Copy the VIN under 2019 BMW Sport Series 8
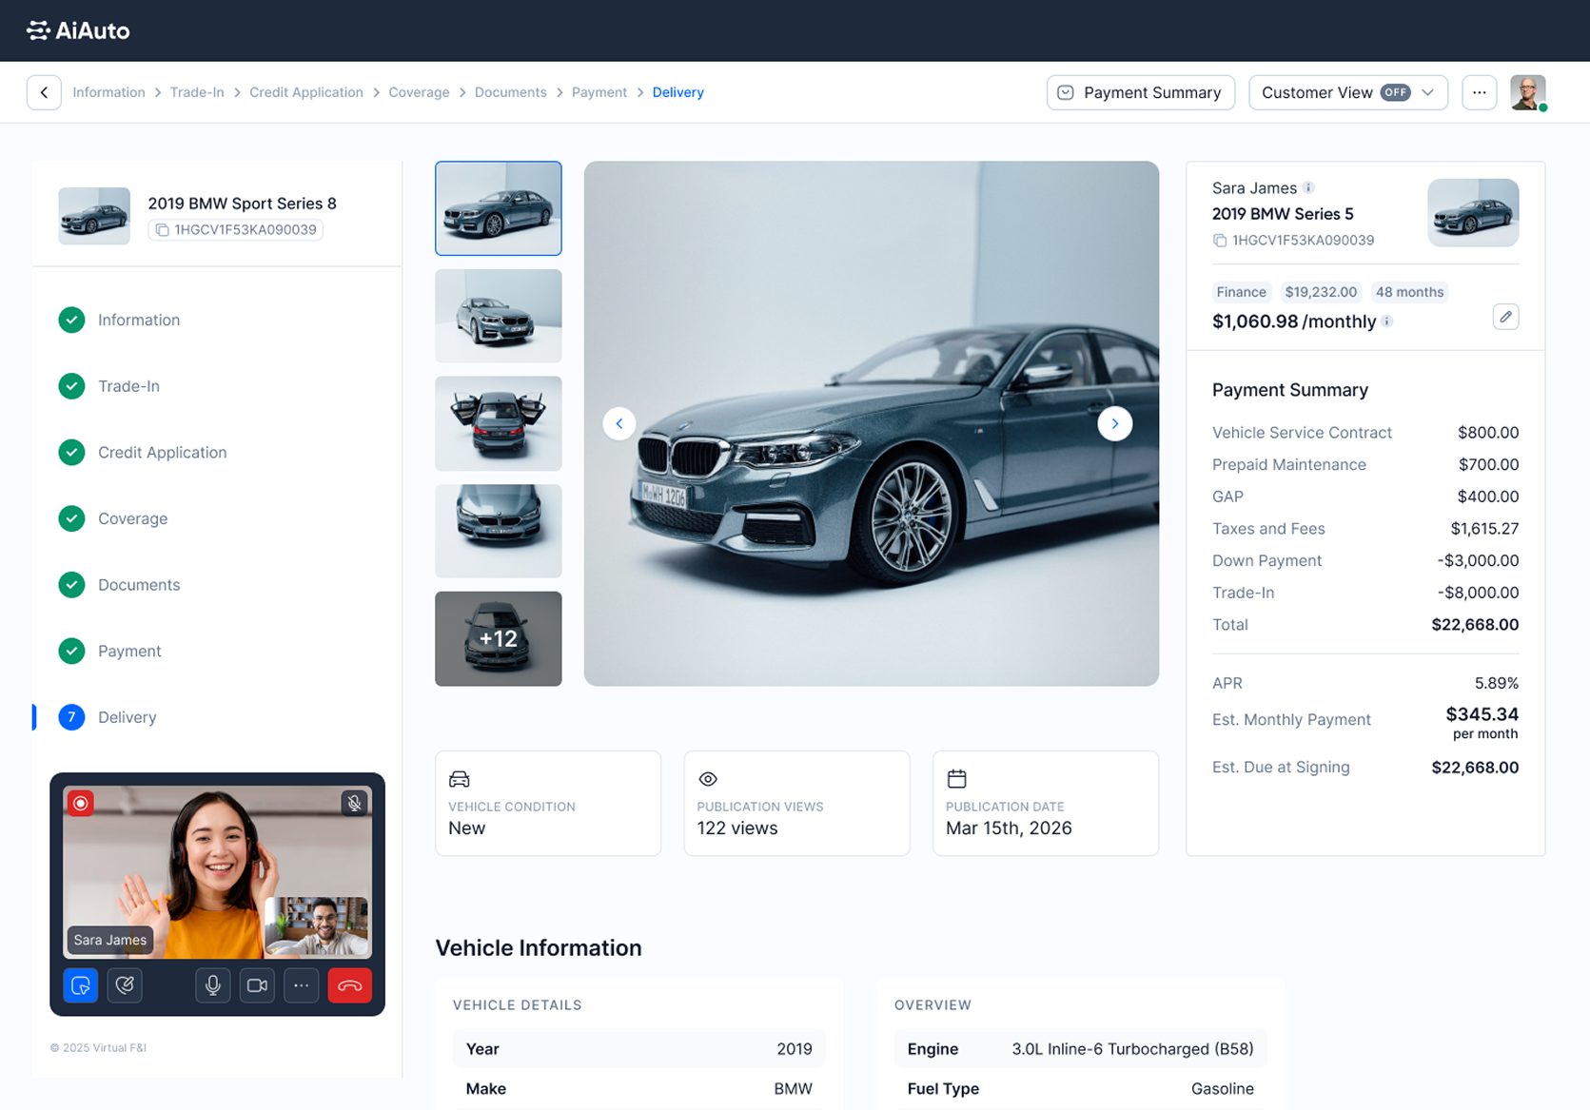This screenshot has width=1590, height=1110. pyautogui.click(x=163, y=230)
